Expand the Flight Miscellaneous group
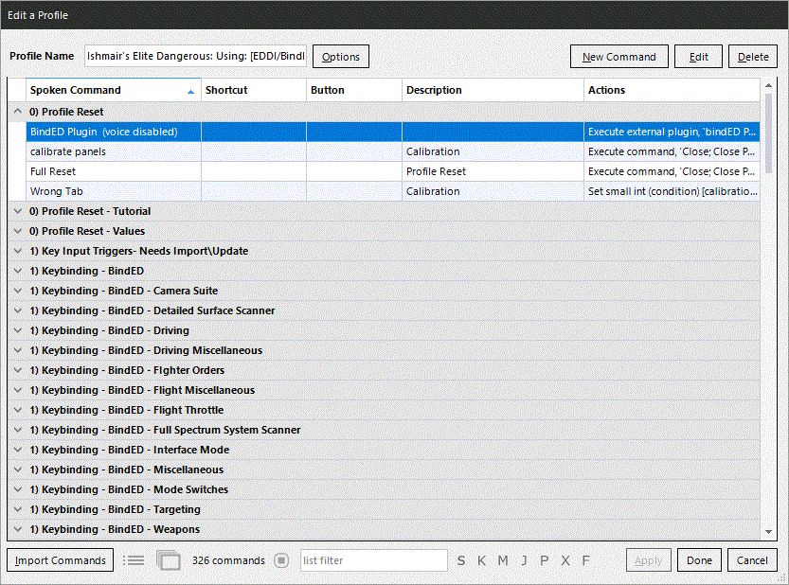Image resolution: width=789 pixels, height=585 pixels. tap(18, 390)
